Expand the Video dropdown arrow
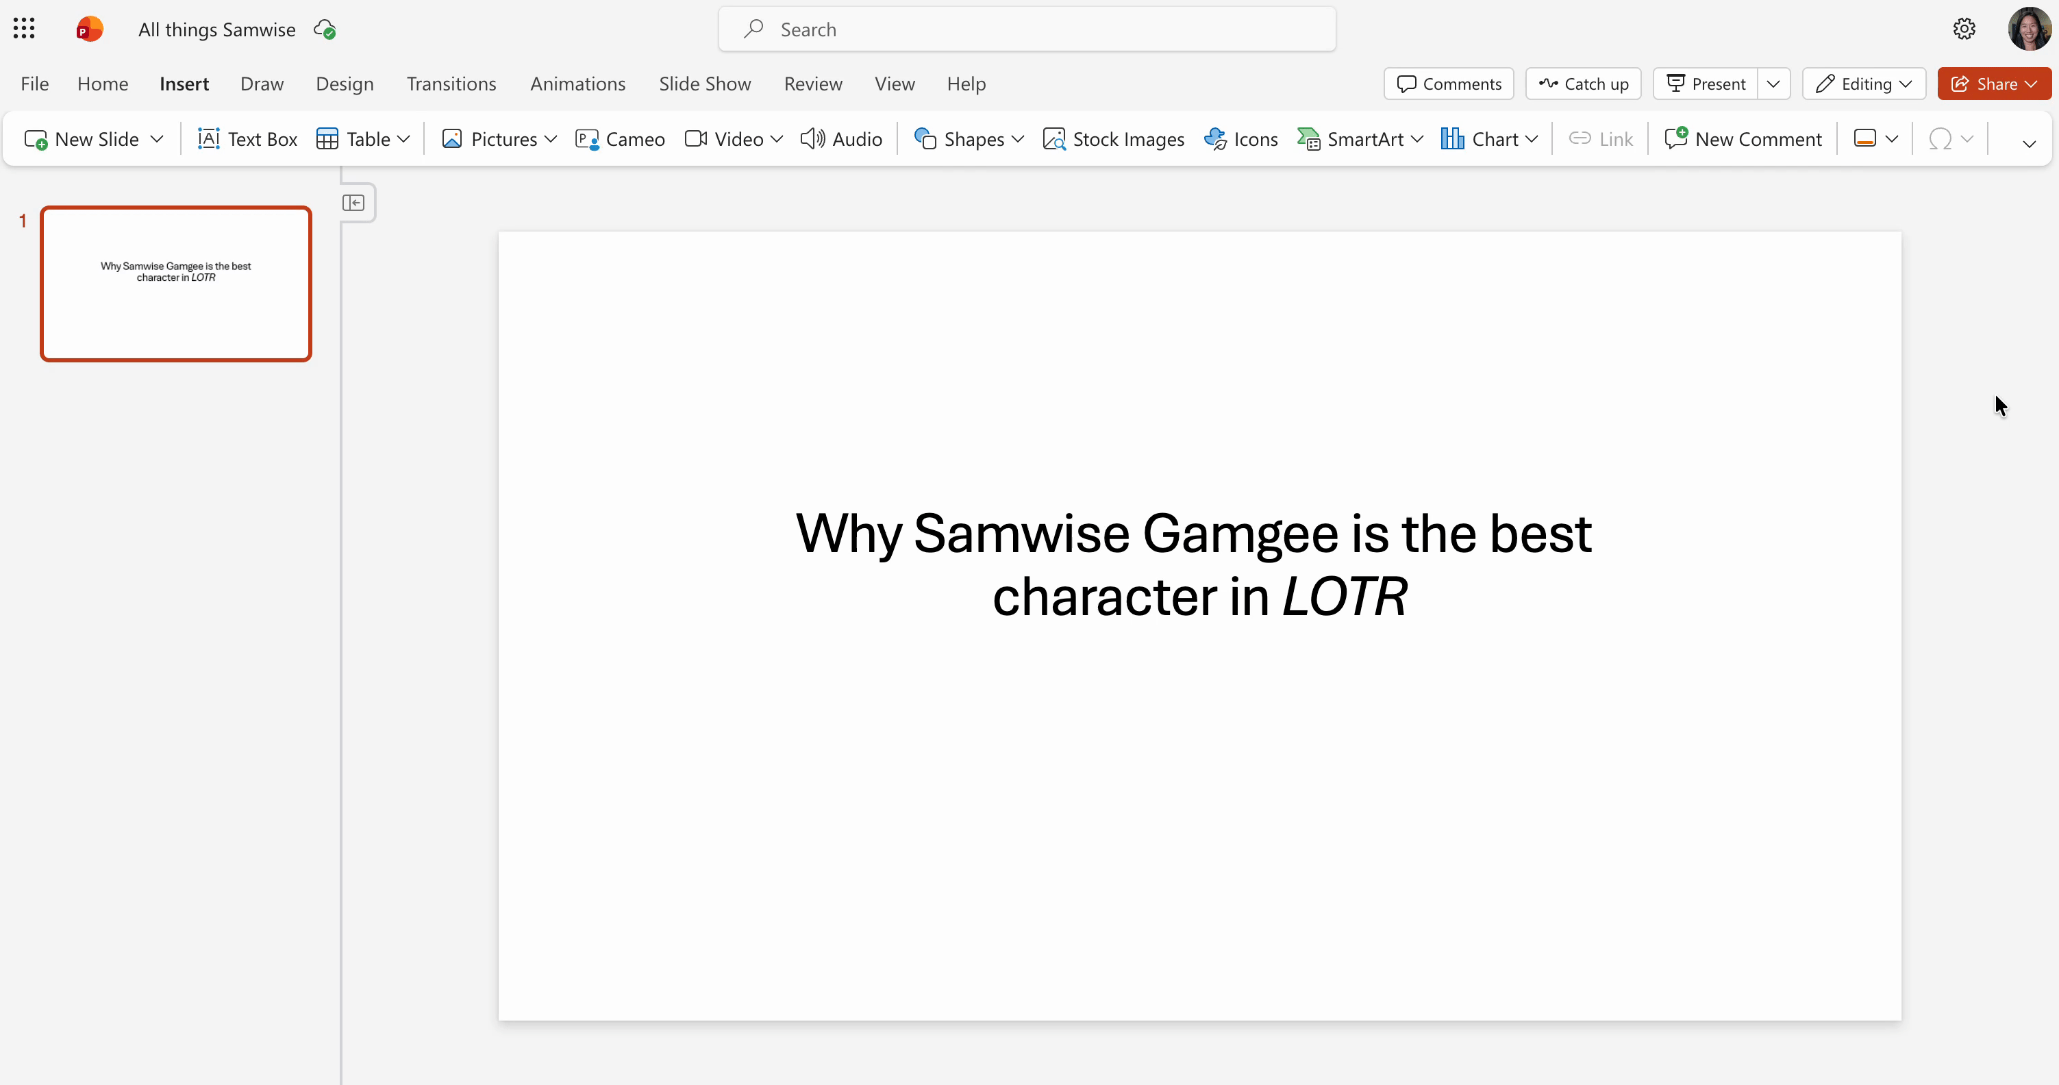The height and width of the screenshot is (1085, 2059). (776, 139)
